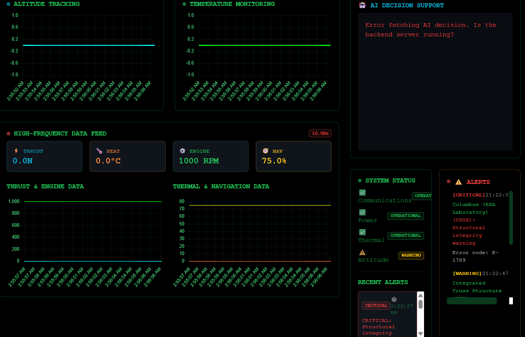Click the High-Frequency Data Feed heading
This screenshot has width=525, height=337.
pos(60,134)
